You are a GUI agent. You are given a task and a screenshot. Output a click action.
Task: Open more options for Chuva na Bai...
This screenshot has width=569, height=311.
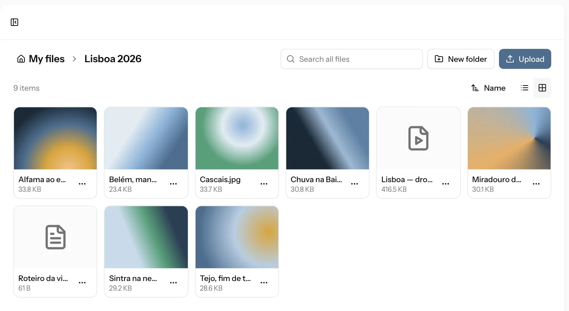coord(355,184)
